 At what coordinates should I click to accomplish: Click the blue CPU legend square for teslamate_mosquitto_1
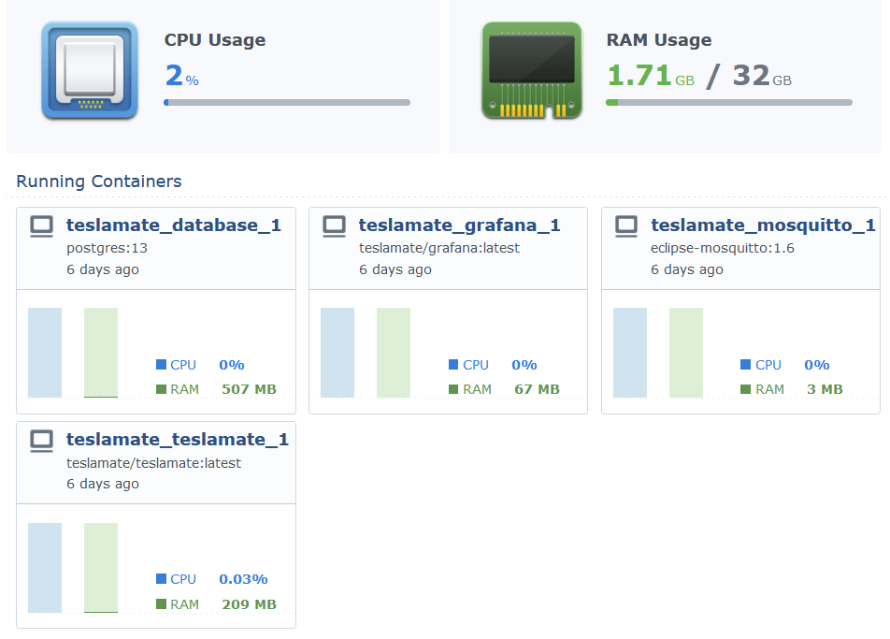pyautogui.click(x=746, y=364)
